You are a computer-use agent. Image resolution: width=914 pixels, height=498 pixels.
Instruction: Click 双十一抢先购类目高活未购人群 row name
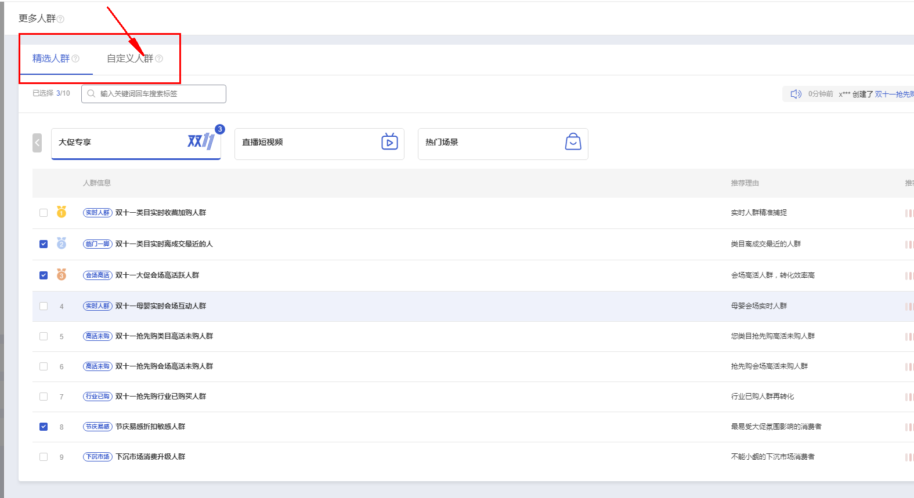tap(164, 336)
